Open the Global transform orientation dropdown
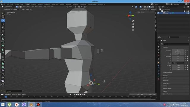This screenshot has height=107, width=190. (x=70, y=7)
